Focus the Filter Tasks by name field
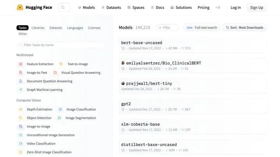Image resolution: width=280 pixels, height=157 pixels. 60,45
